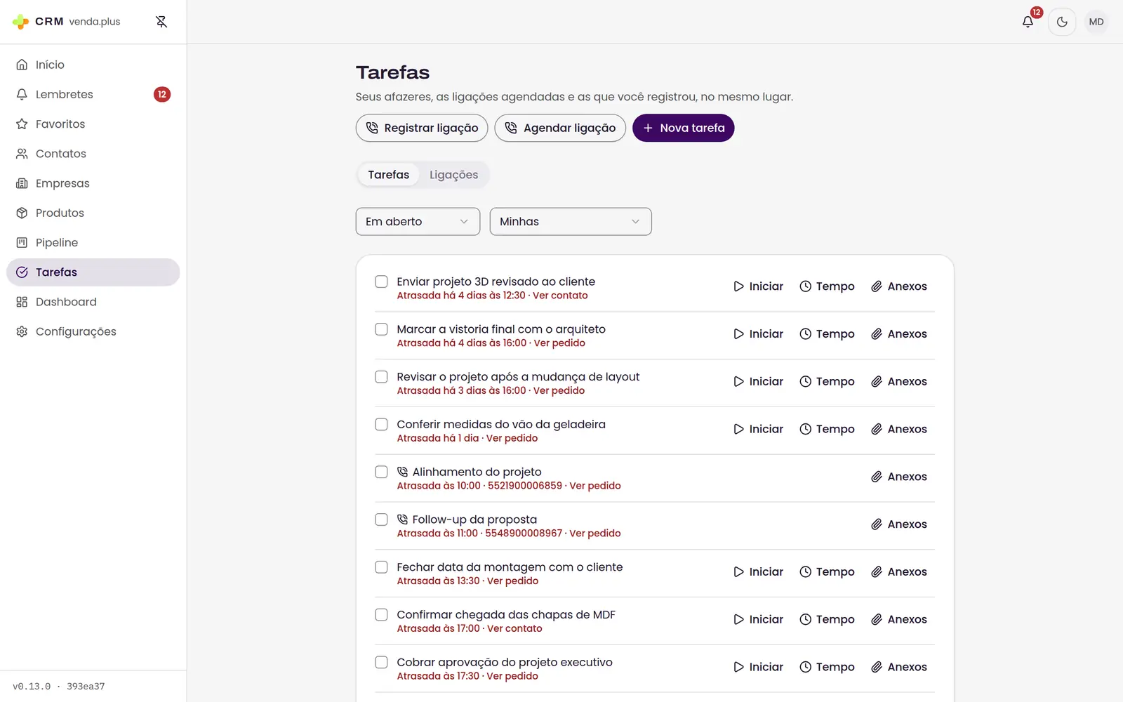Start timer Iniciar for Enviar projeto 3D

(x=758, y=286)
